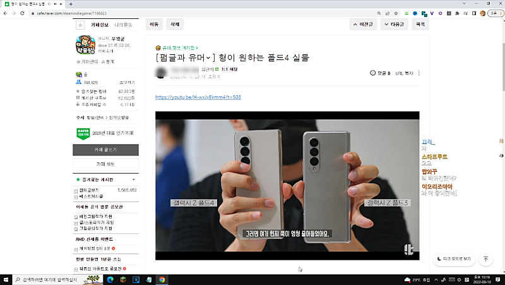
Task: Open the 글/스토리작가 지원 board
Action: (x=97, y=222)
